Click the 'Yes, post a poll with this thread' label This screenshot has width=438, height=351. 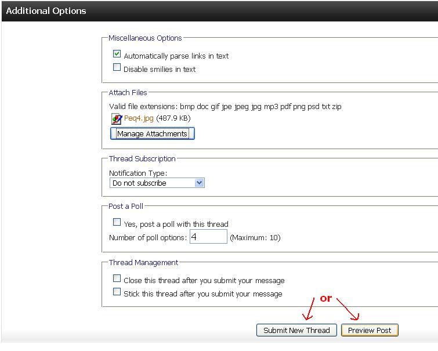coord(176,225)
